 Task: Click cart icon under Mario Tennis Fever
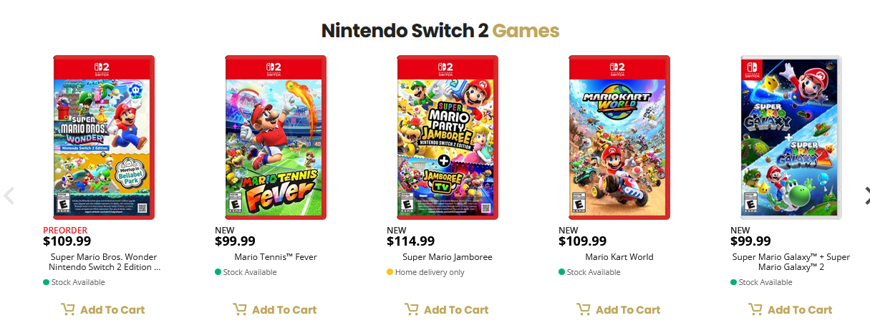pos(240,309)
